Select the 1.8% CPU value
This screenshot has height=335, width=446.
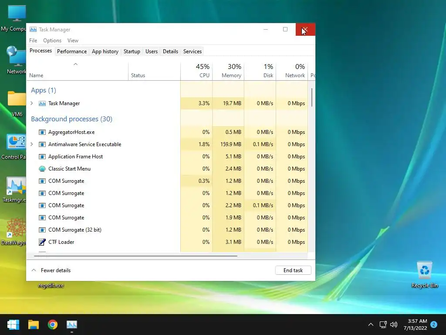(204, 144)
